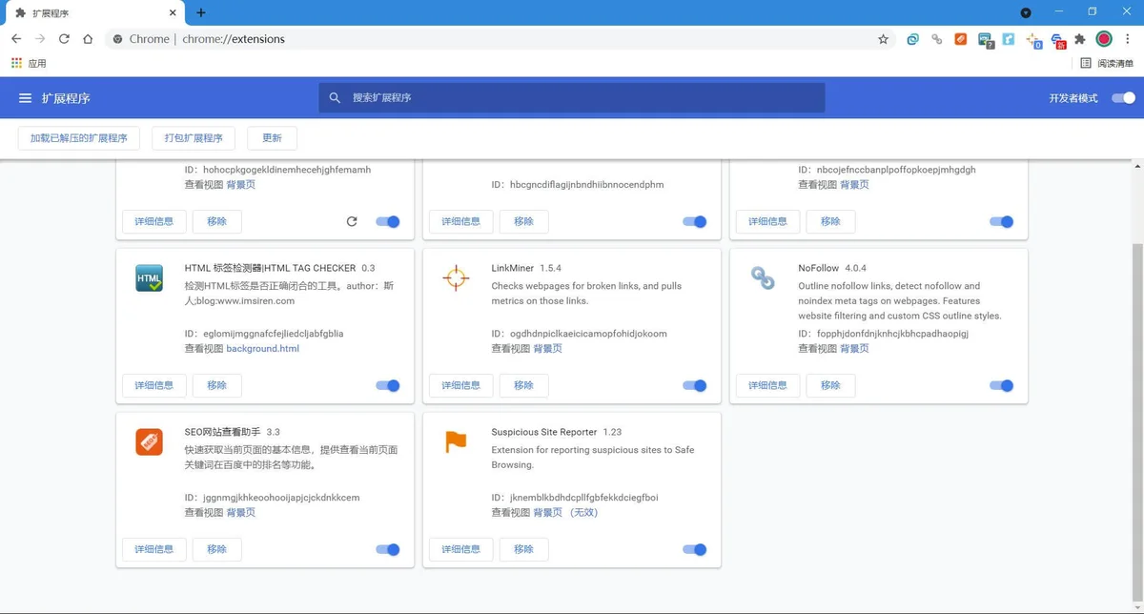
Task: Open the 阅读清单 reading list
Action: 1107,63
